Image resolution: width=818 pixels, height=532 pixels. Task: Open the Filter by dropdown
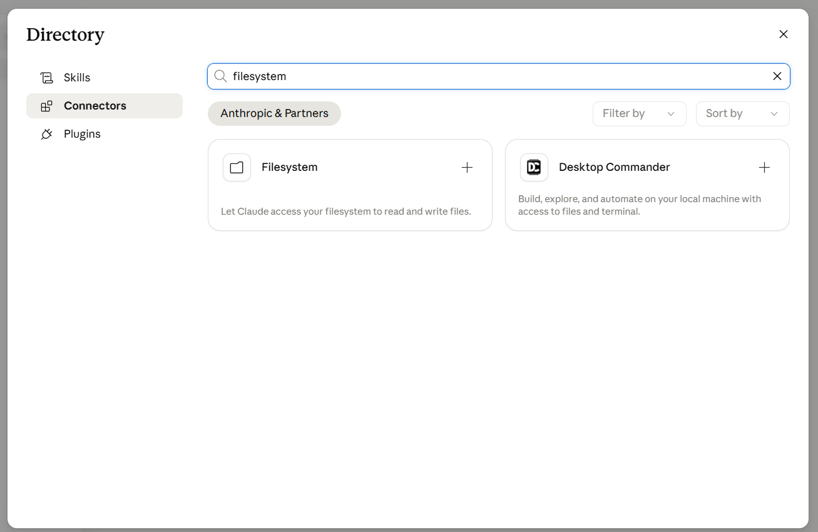click(639, 113)
